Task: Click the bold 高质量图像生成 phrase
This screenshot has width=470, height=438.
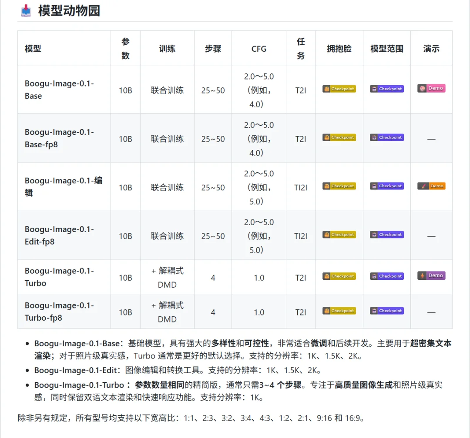Action: [363, 385]
